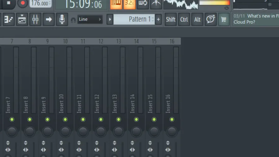Mute Insert 14 with its green LED

(136, 119)
